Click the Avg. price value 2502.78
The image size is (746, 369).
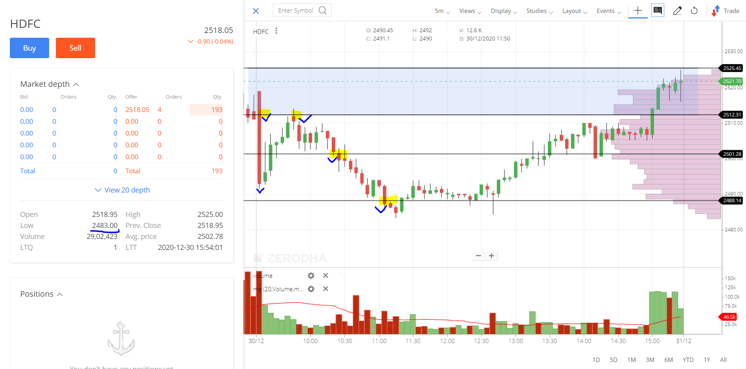[x=210, y=237]
